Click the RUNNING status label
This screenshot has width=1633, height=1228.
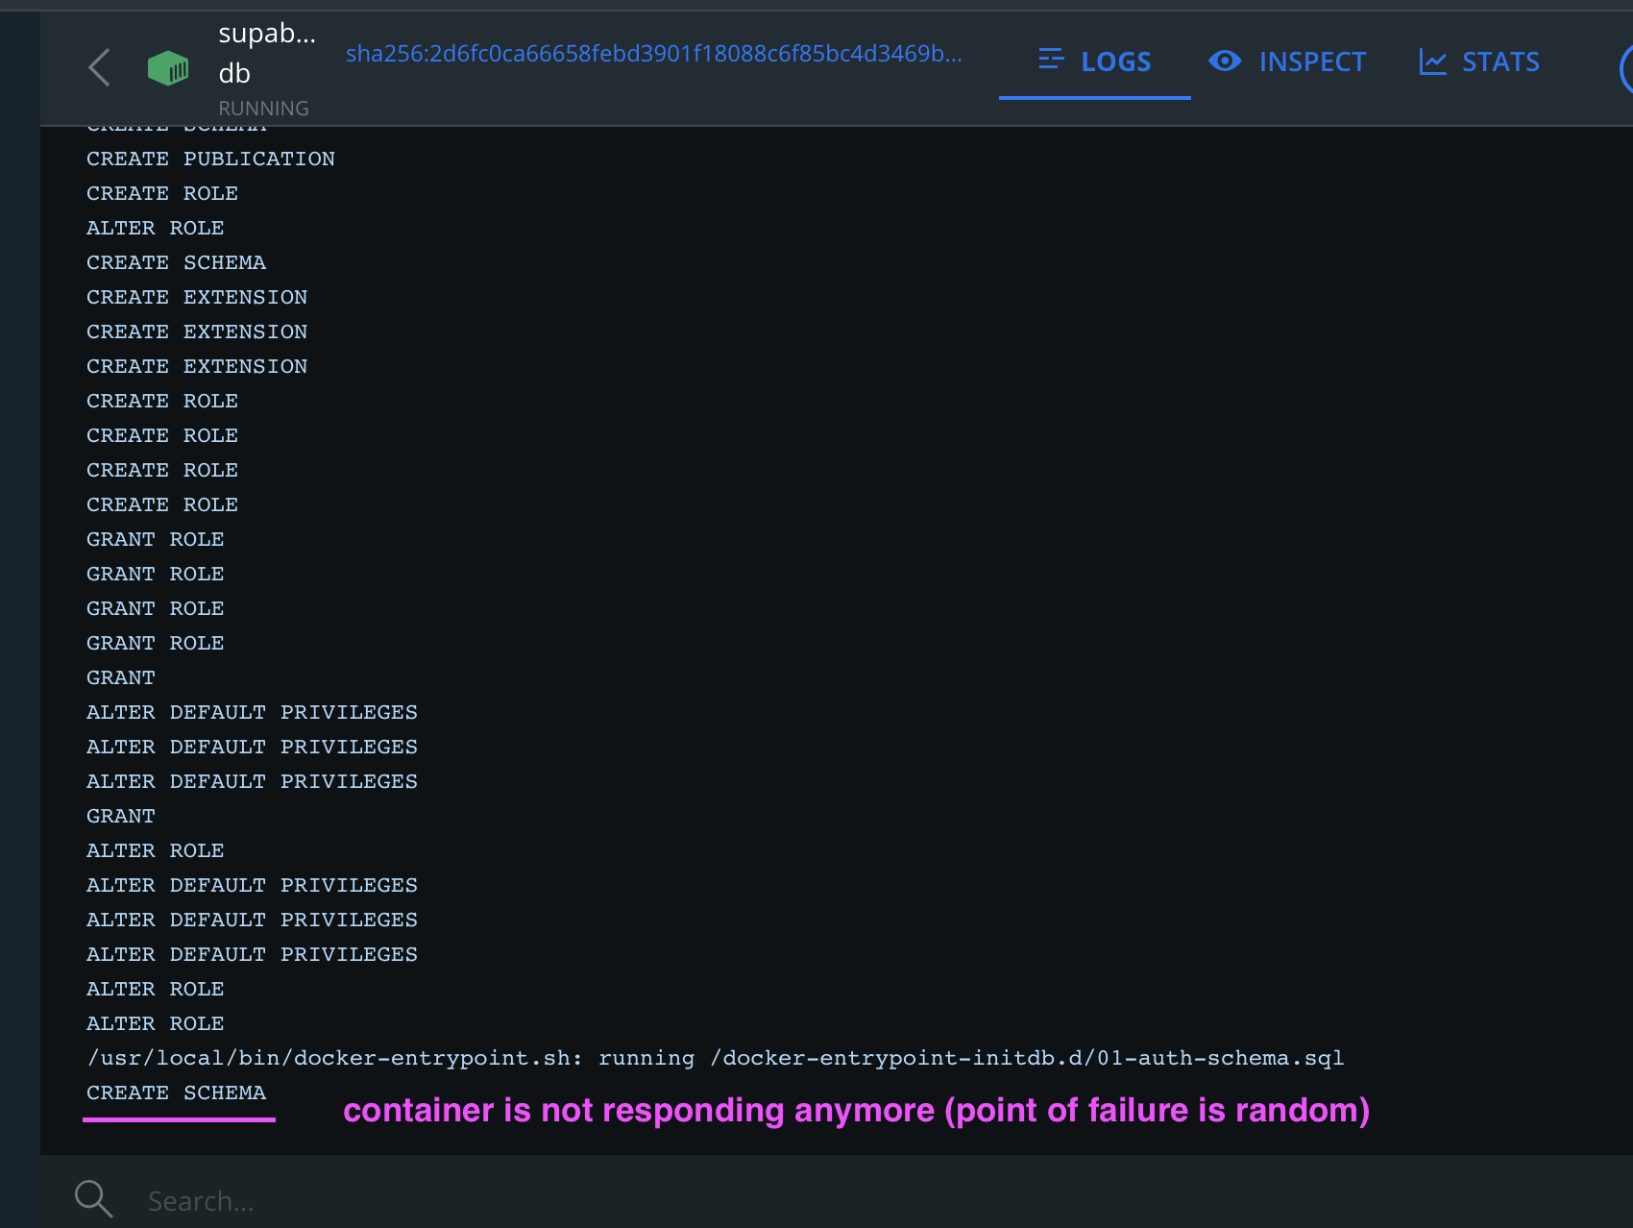click(264, 109)
